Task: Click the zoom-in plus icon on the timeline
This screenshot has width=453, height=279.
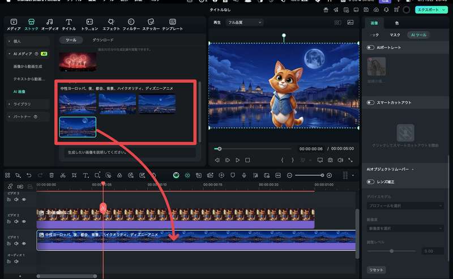Action: (329, 175)
